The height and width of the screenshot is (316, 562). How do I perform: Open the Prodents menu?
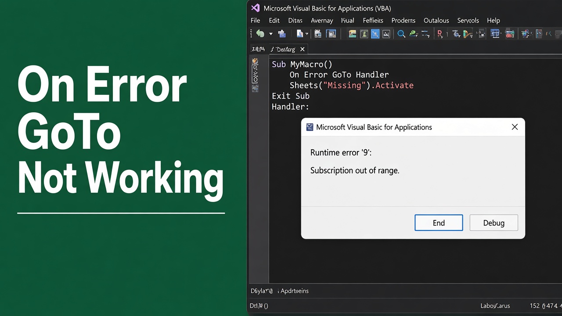pyautogui.click(x=403, y=20)
